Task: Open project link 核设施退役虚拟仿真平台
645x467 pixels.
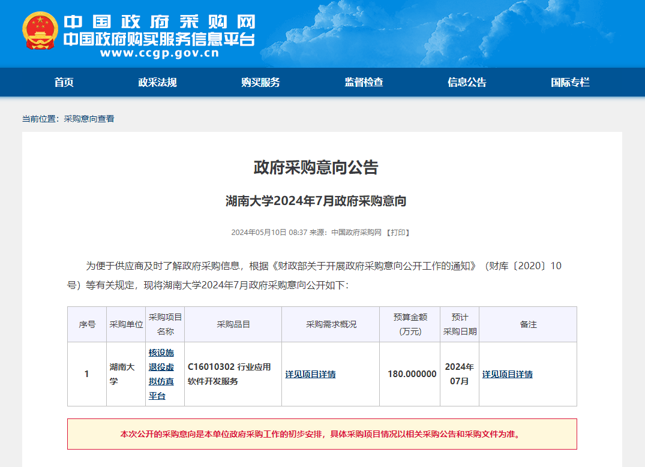Action: (x=161, y=374)
